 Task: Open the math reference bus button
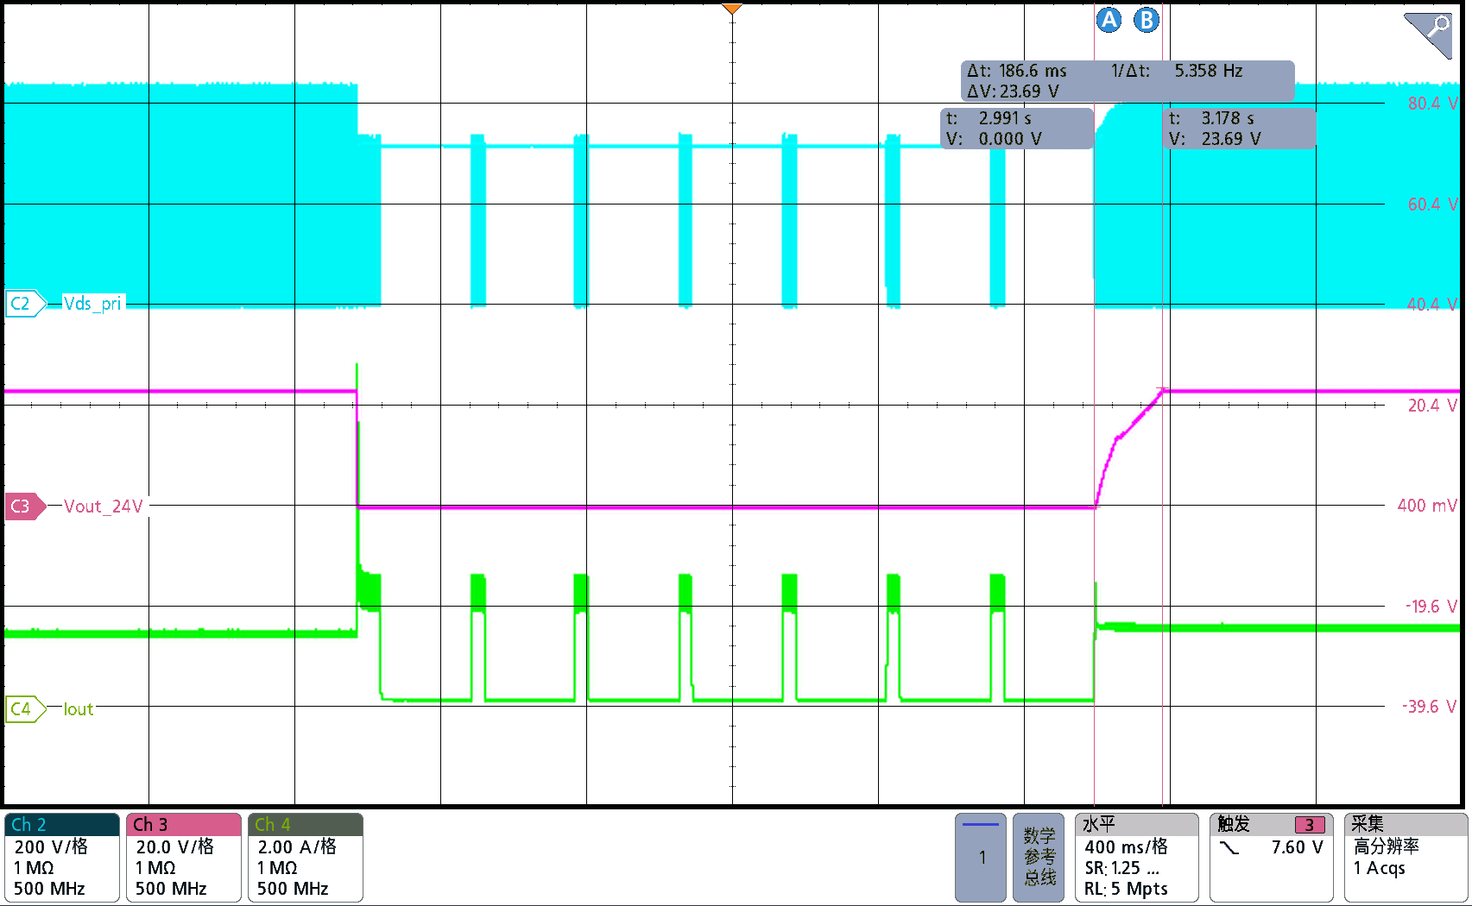[1039, 858]
